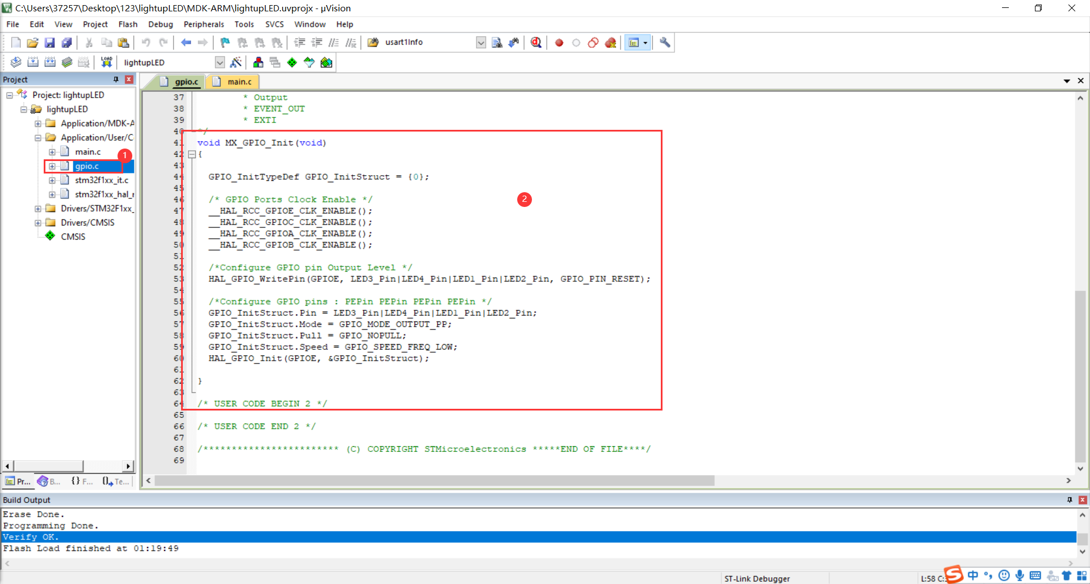The height and width of the screenshot is (584, 1090).
Task: Switch to the Functions panel tab
Action: click(82, 481)
